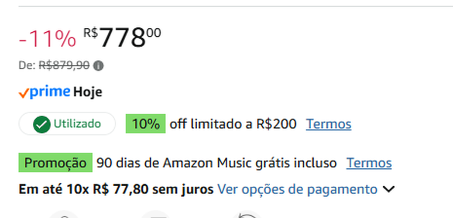The height and width of the screenshot is (218, 453).
Task: Click the Em até 10x R$ 77,80 installment text
Action: click(116, 190)
